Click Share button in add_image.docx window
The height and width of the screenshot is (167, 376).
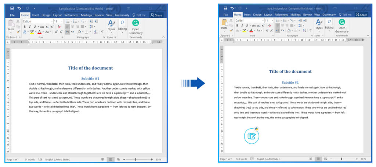click(361, 15)
